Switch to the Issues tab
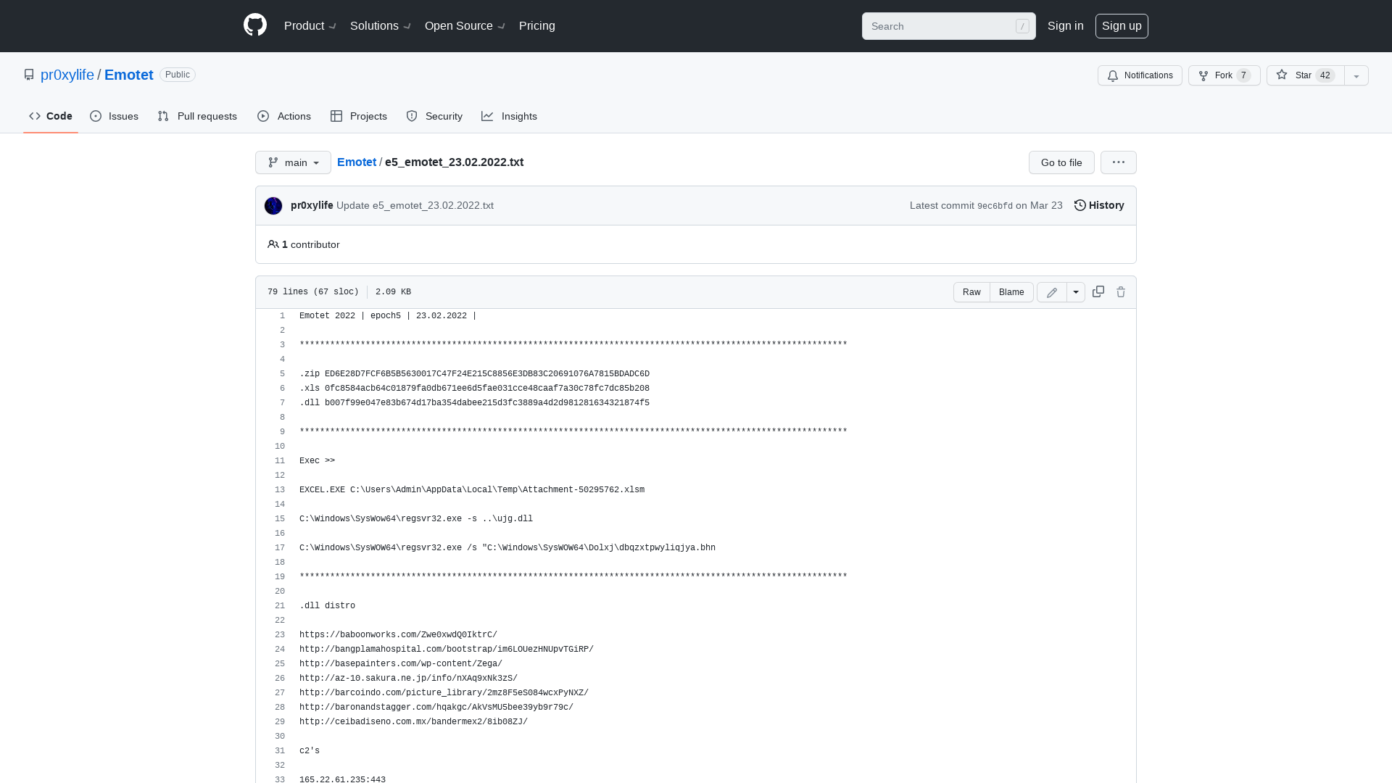Viewport: 1392px width, 783px height. click(114, 116)
